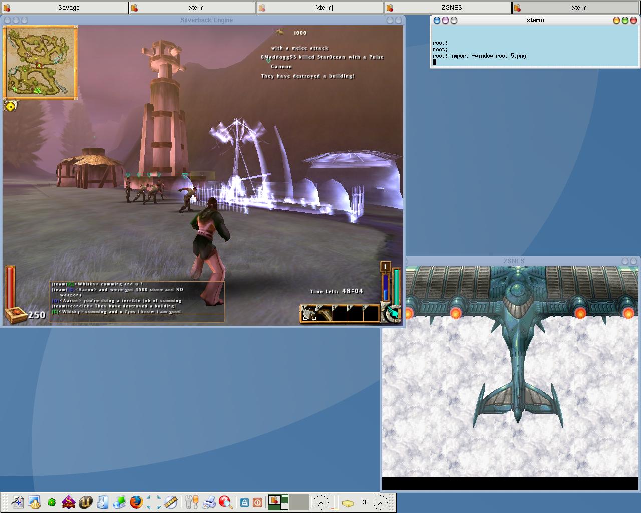Image resolution: width=641 pixels, height=513 pixels.
Task: Switch to the [xterm] bracketed taskbar entry
Action: (x=320, y=7)
